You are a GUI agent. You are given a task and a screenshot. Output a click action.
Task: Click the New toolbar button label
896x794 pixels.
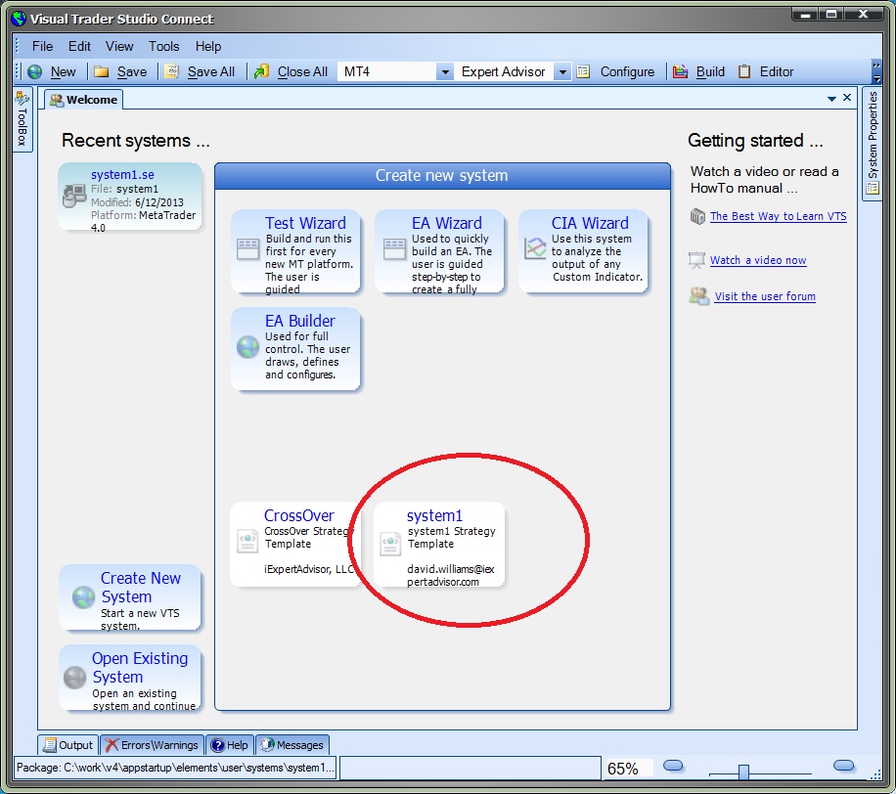(63, 72)
